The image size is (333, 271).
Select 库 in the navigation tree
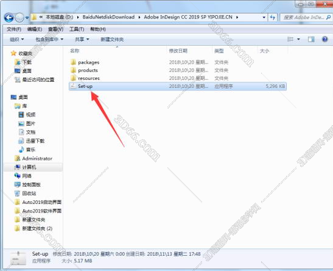[24, 106]
